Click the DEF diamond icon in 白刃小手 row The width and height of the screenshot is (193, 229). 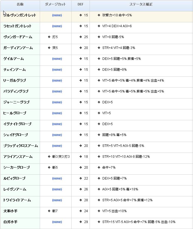(81, 222)
